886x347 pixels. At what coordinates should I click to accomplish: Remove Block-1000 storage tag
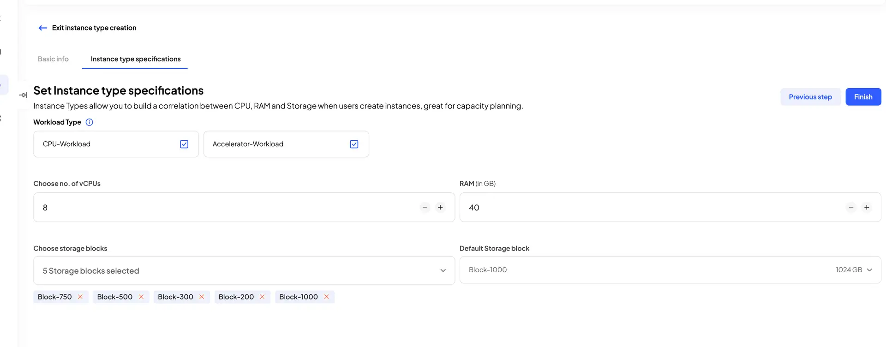pos(326,297)
